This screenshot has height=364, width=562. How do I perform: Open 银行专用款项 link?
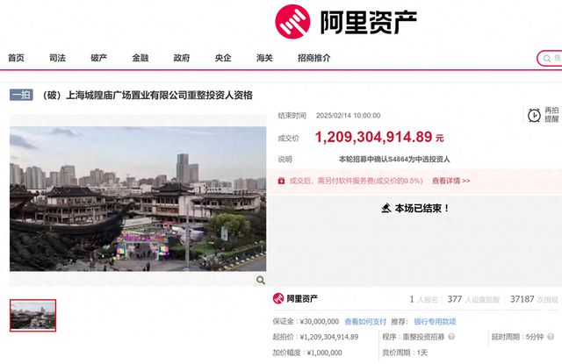point(435,321)
